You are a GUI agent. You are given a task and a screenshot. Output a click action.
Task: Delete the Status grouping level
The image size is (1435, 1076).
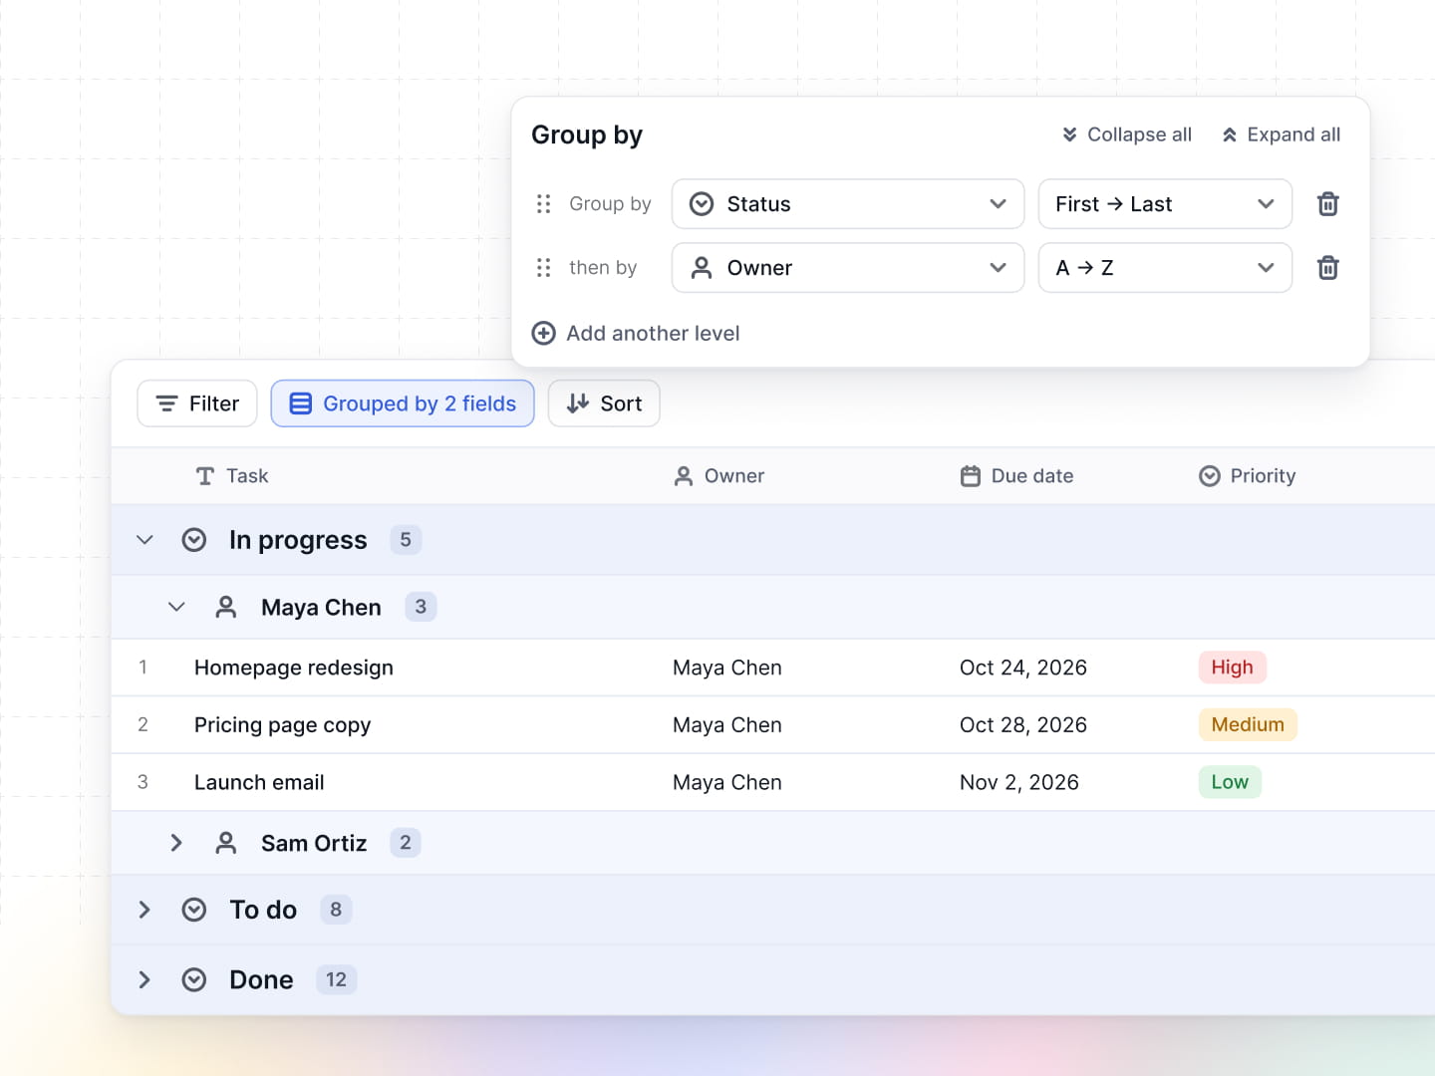coord(1327,204)
